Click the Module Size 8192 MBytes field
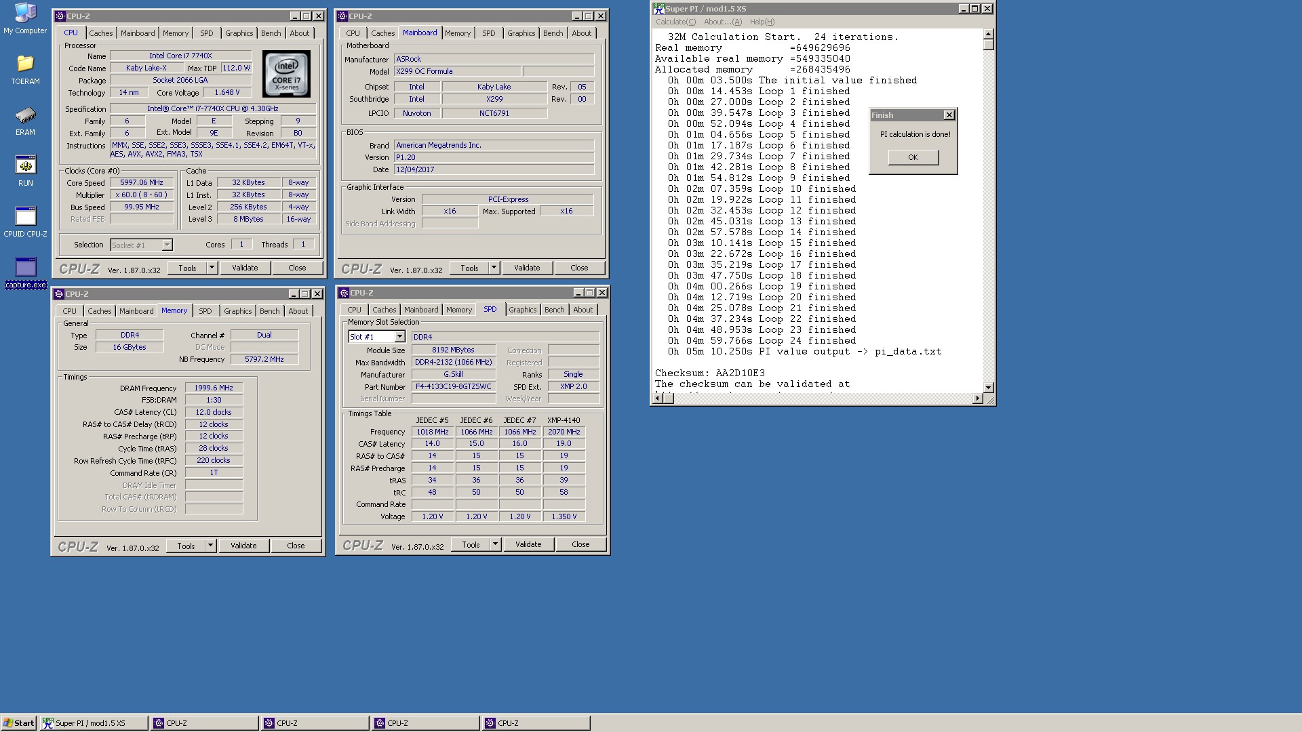 coord(454,350)
